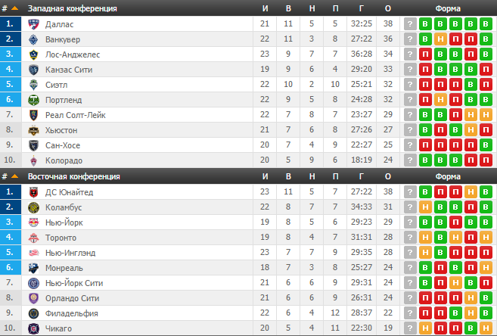Go to the Реал Солт-Лейк team page
Viewport: 497px width, 336px height.
click(x=76, y=115)
